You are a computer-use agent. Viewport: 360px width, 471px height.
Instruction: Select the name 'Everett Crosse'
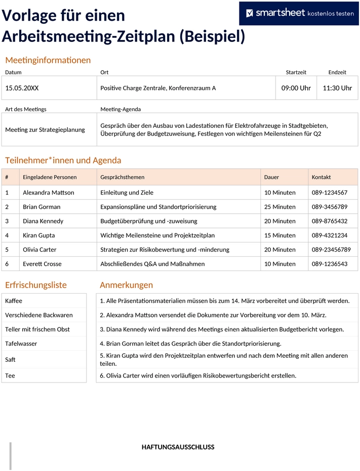(42, 264)
